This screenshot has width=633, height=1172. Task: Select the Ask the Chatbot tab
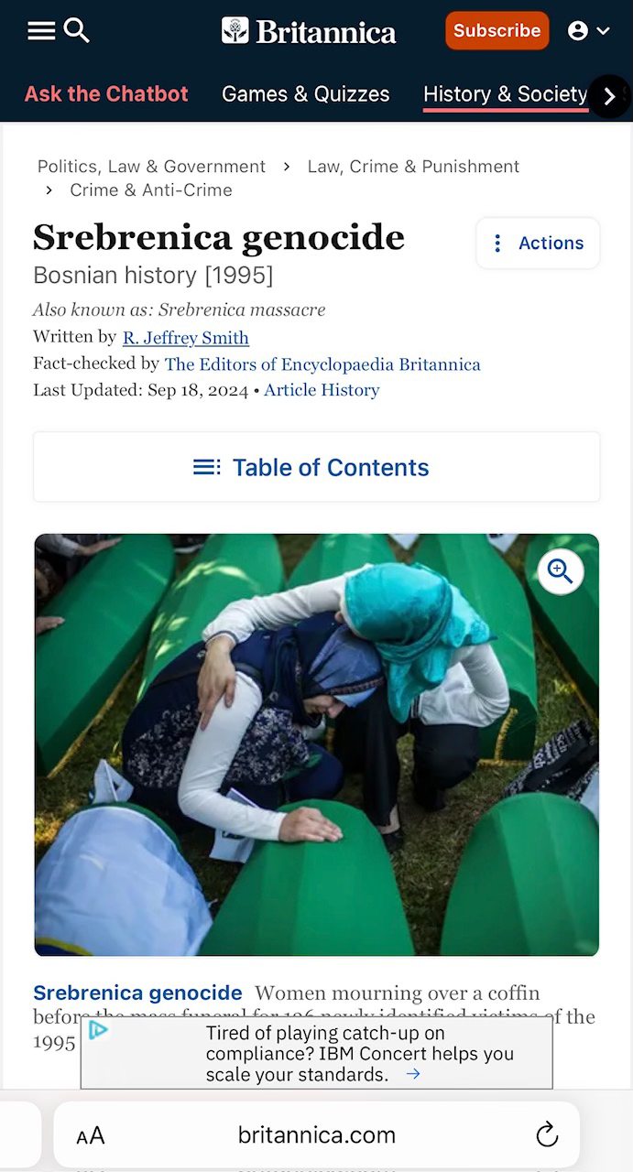106,94
